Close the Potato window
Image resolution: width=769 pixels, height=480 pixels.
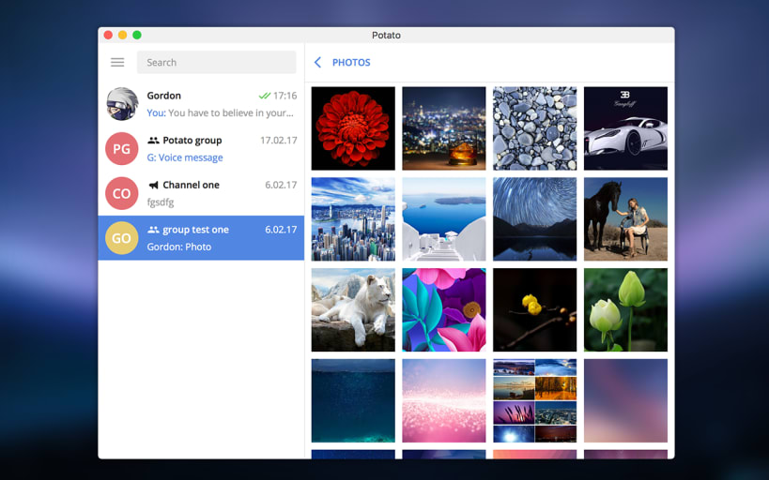click(x=108, y=35)
